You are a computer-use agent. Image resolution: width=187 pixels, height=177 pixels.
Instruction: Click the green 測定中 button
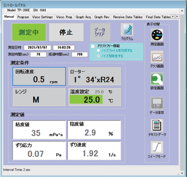[x=29, y=32]
